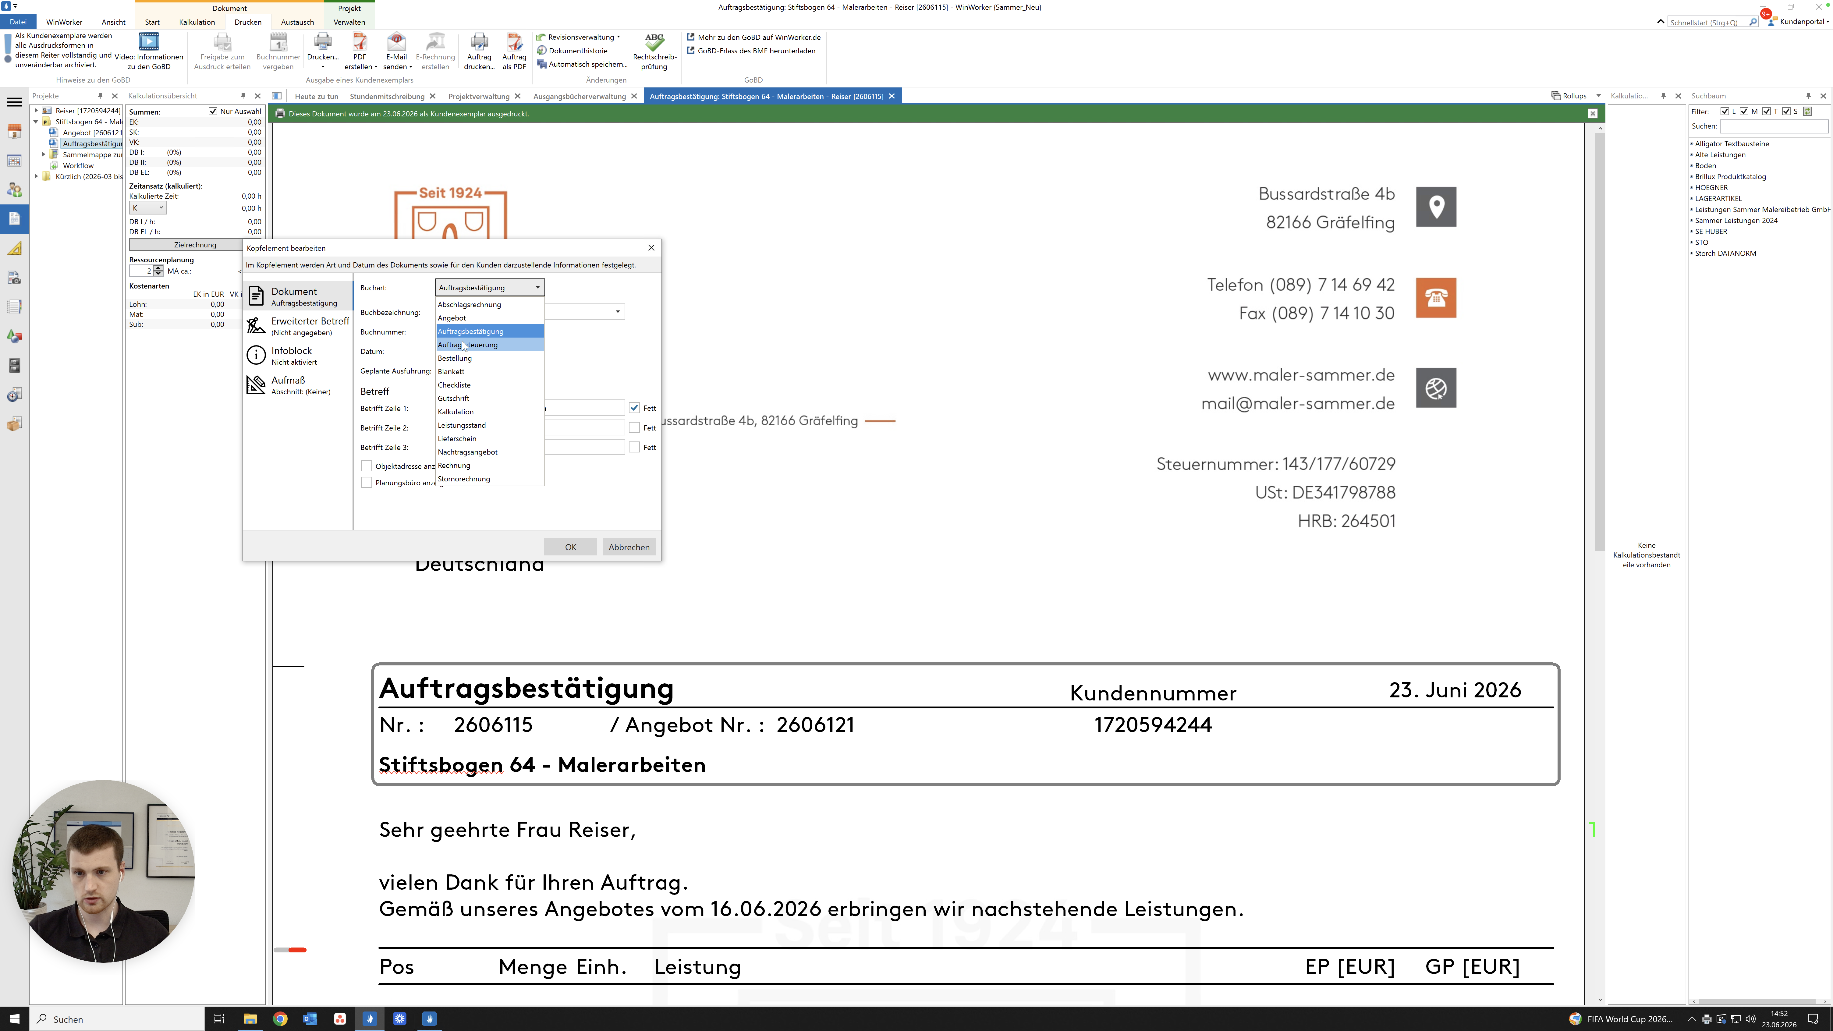Toggle the L filter checkbox in Suchbaum
Screen dimensions: 1833x1031
[1725, 112]
